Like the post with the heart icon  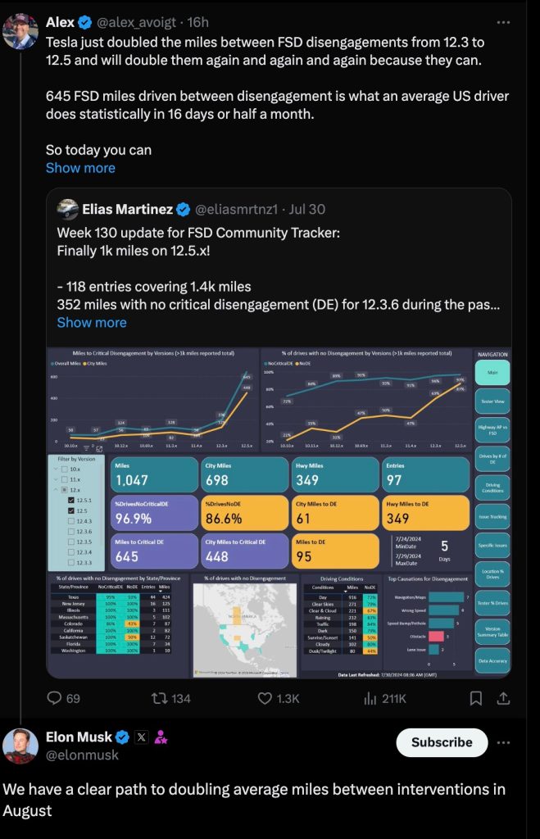coord(265,698)
